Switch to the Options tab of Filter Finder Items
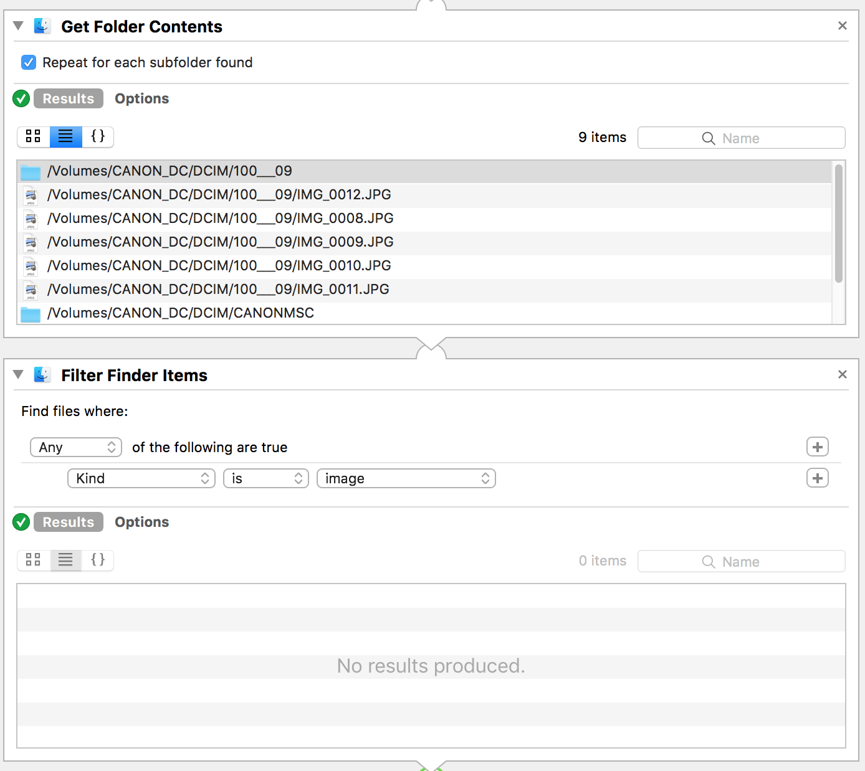This screenshot has width=865, height=771. click(141, 522)
